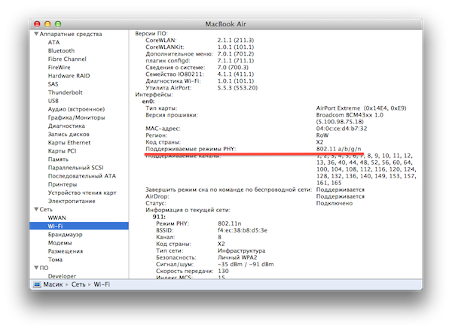Click the yellow minimize button

[47, 24]
